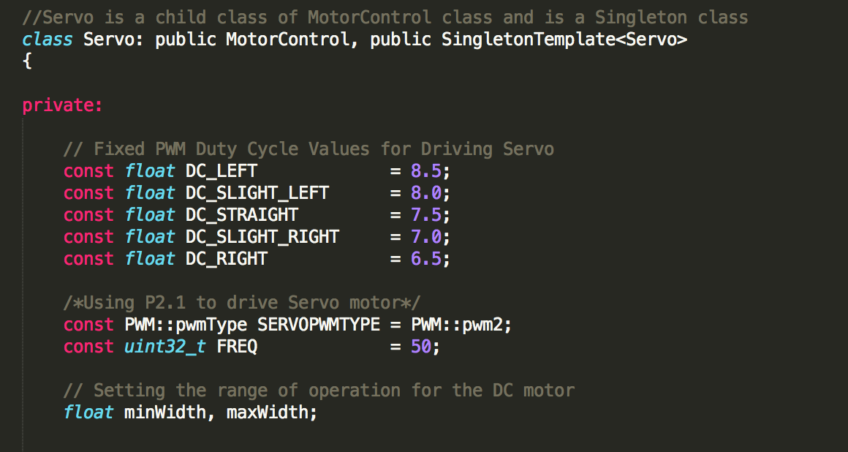This screenshot has height=452, width=848.
Task: Click PWM::pwm2 assigned value
Action: [457, 325]
